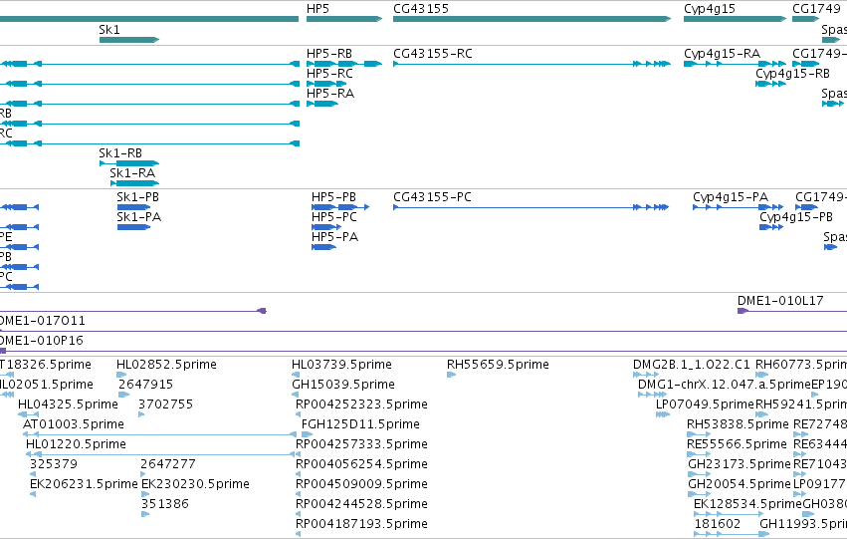
Task: Select the CG43155 gene bar
Action: click(532, 19)
